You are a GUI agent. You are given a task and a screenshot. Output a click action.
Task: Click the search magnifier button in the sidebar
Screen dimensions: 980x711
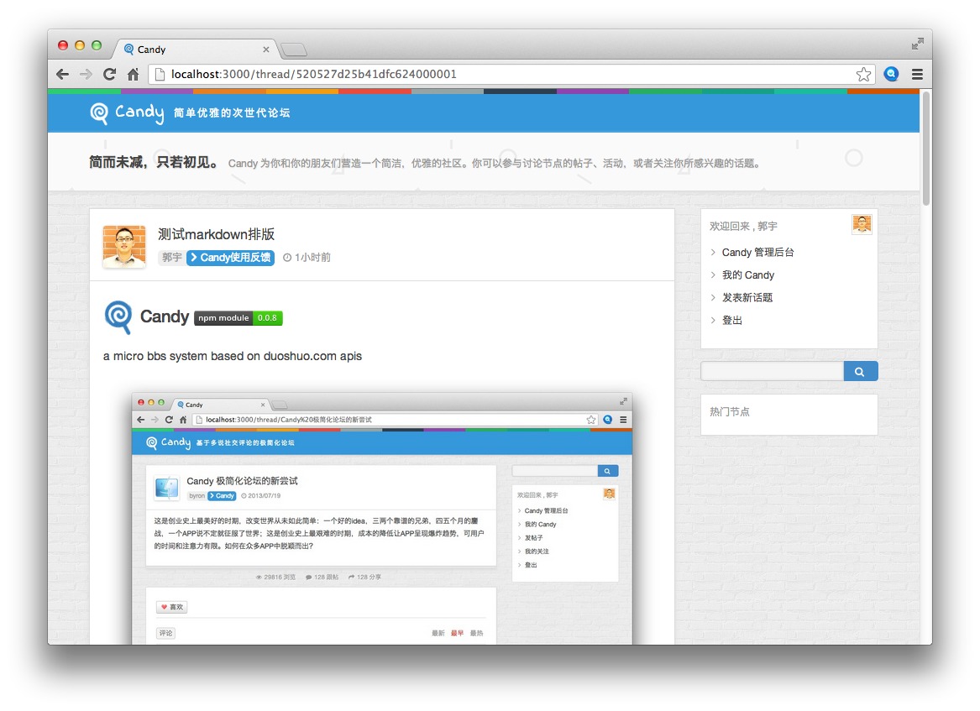click(x=860, y=371)
